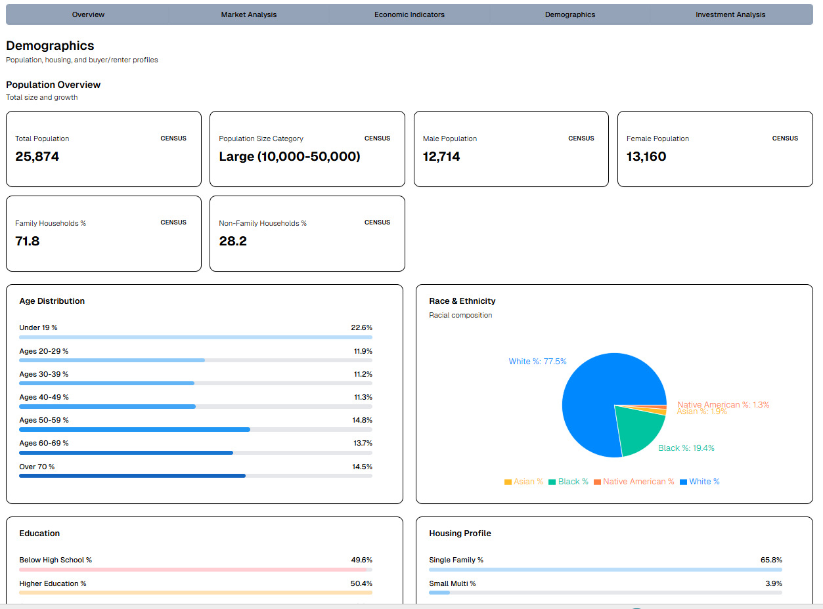Click the Under 19 % progress bar
The image size is (823, 609).
pyautogui.click(x=195, y=337)
